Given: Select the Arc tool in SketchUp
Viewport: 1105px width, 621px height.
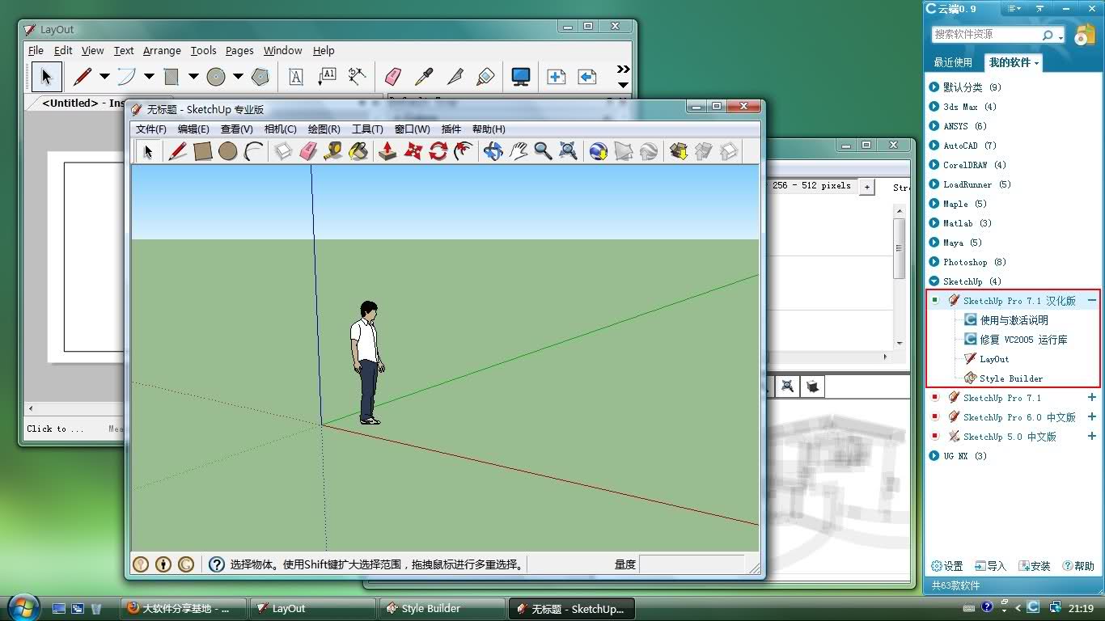Looking at the screenshot, I should [254, 151].
